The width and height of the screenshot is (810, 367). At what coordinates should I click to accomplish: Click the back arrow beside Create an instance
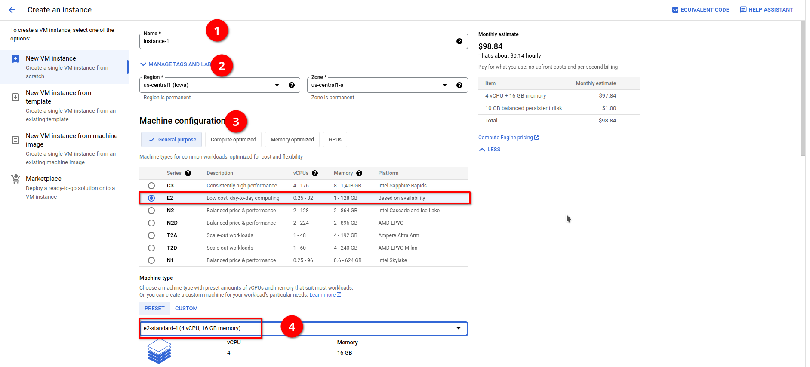[x=12, y=10]
